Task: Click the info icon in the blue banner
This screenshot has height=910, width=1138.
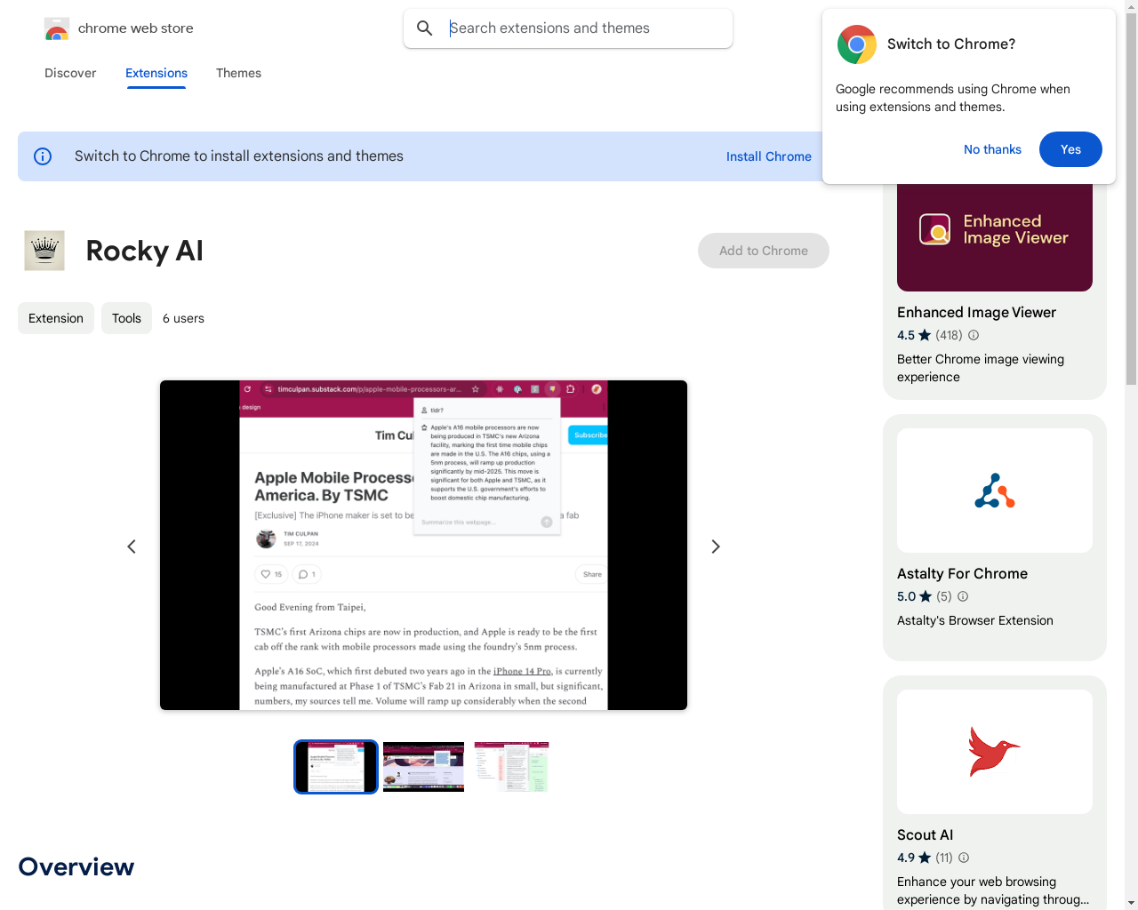Action: (x=43, y=156)
